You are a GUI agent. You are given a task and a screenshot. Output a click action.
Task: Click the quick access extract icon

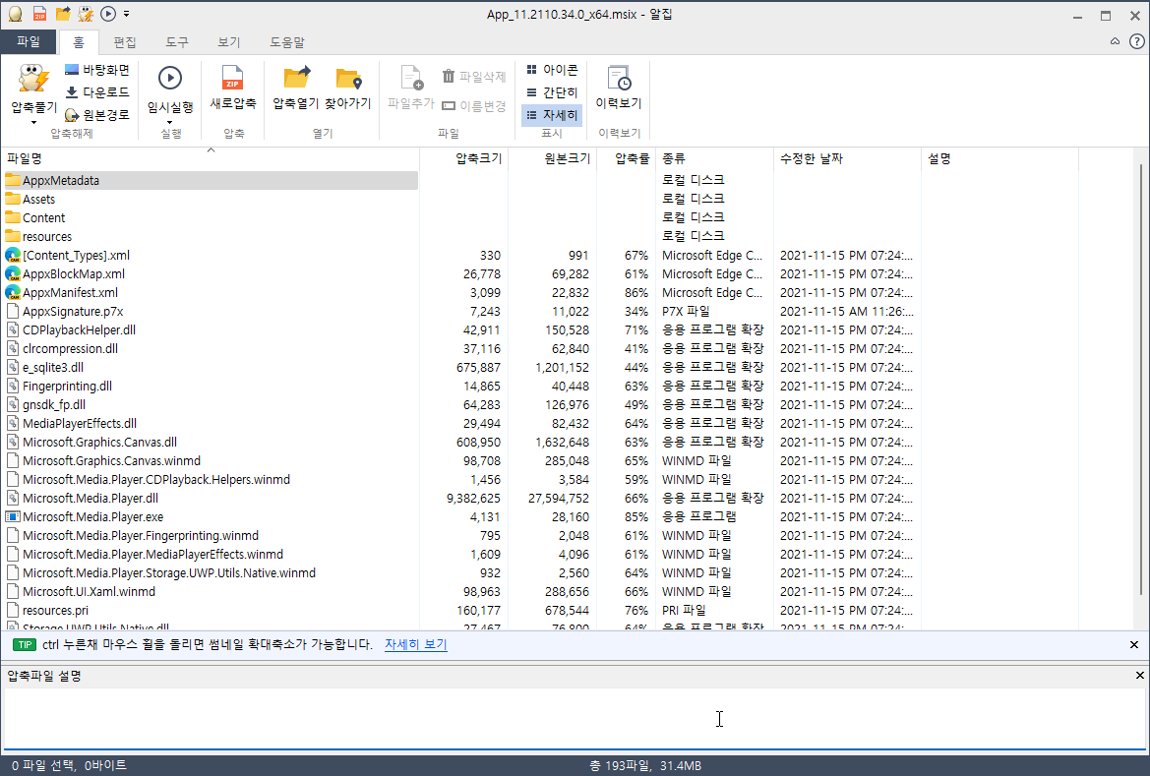(86, 14)
